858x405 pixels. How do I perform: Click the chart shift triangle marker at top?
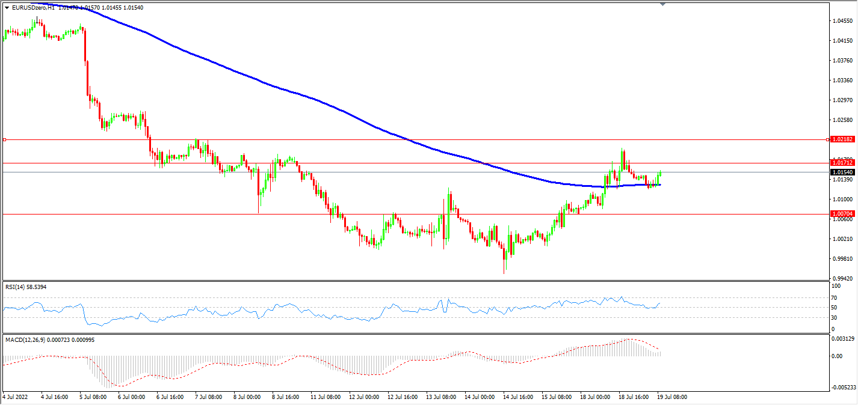coord(662,4)
